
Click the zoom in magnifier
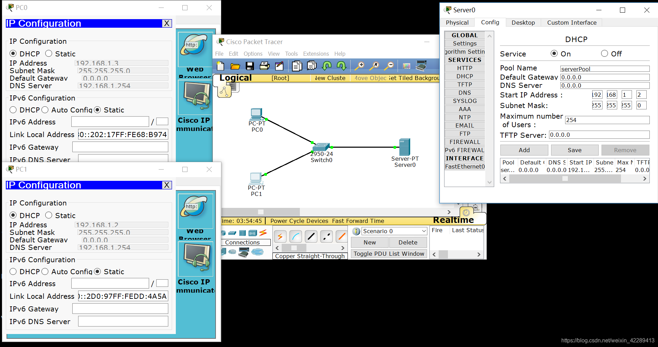click(360, 66)
